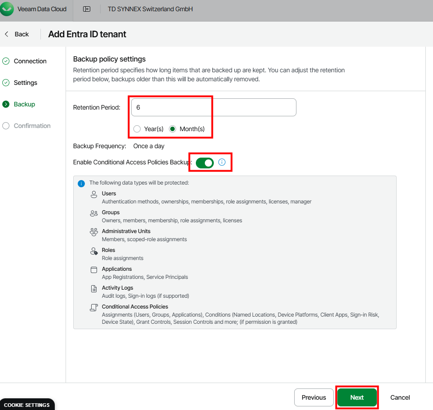Image resolution: width=433 pixels, height=410 pixels.
Task: Go to the Connection wizard step
Action: coord(30,61)
